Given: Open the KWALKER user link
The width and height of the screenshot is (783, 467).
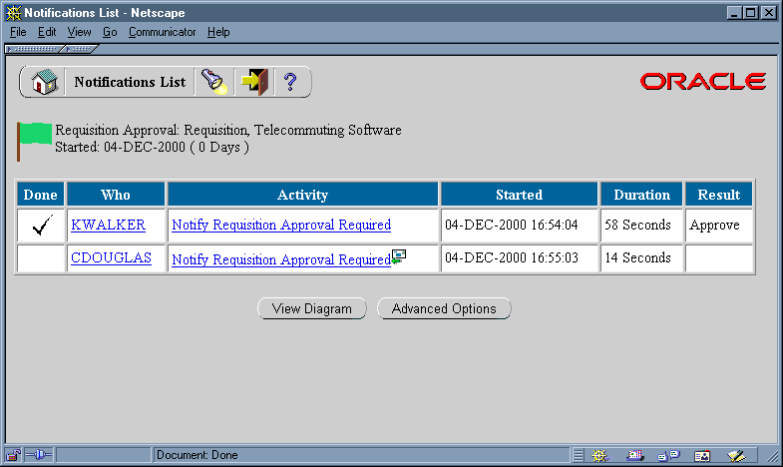Looking at the screenshot, I should pos(108,226).
